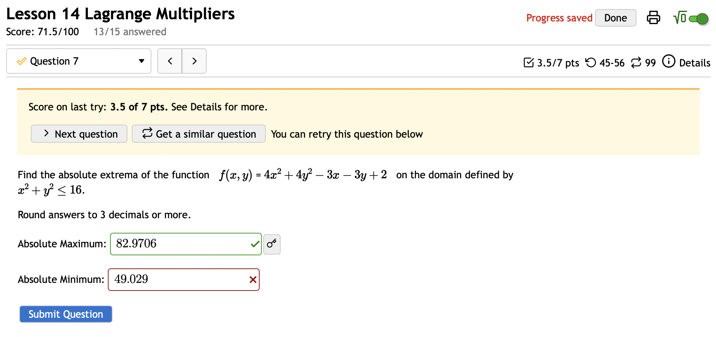Click the key icon beside the Absolute Maximum field
The width and height of the screenshot is (716, 337).
272,244
